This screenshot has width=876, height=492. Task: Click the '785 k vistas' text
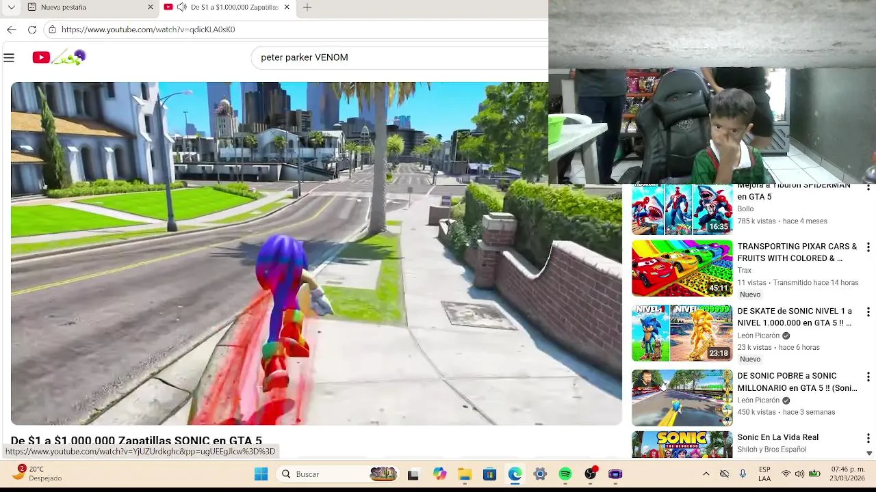757,221
